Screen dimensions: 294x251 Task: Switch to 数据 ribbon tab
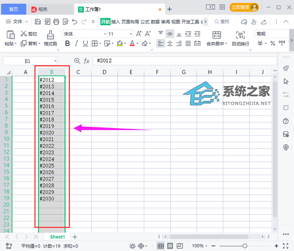click(155, 22)
